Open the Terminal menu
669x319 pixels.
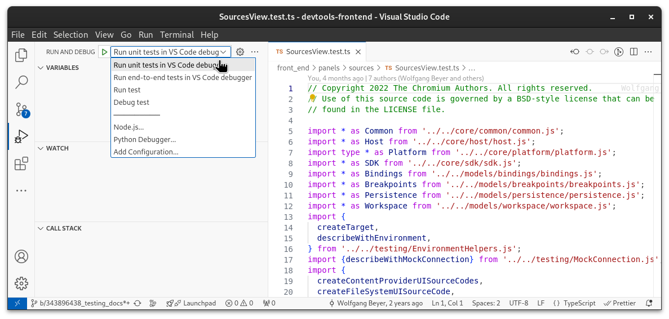coord(176,34)
